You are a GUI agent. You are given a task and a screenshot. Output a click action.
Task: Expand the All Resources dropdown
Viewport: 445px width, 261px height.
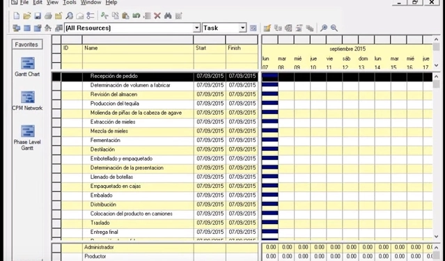(x=196, y=28)
